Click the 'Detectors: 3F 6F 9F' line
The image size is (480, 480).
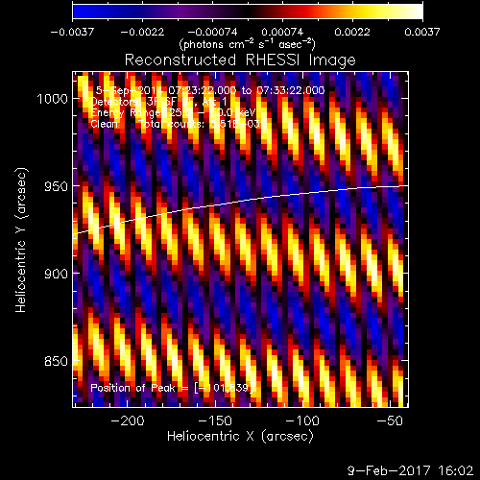[x=141, y=102]
